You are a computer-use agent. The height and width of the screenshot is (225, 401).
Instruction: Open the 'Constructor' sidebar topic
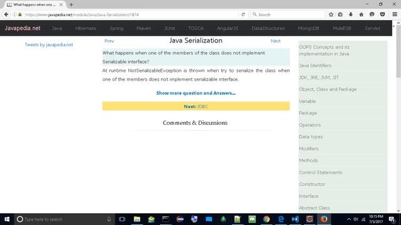[312, 184]
